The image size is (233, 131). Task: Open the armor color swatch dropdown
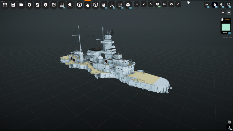(226, 27)
